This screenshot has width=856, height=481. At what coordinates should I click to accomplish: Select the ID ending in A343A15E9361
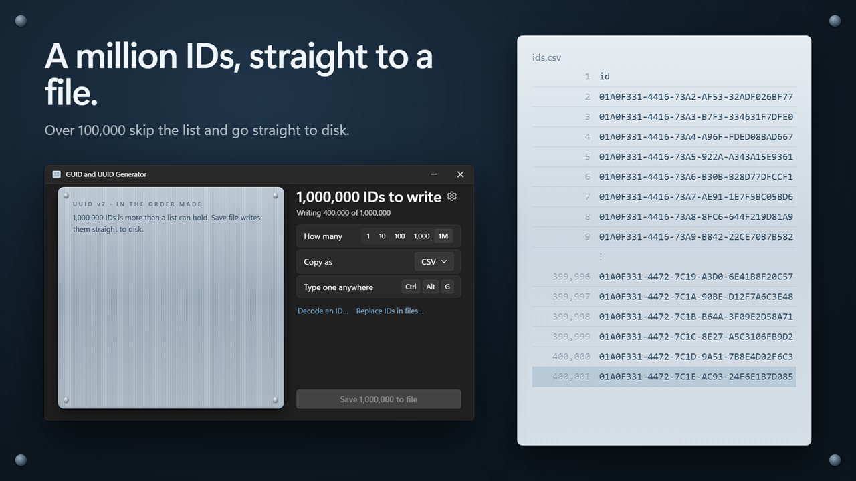click(696, 157)
